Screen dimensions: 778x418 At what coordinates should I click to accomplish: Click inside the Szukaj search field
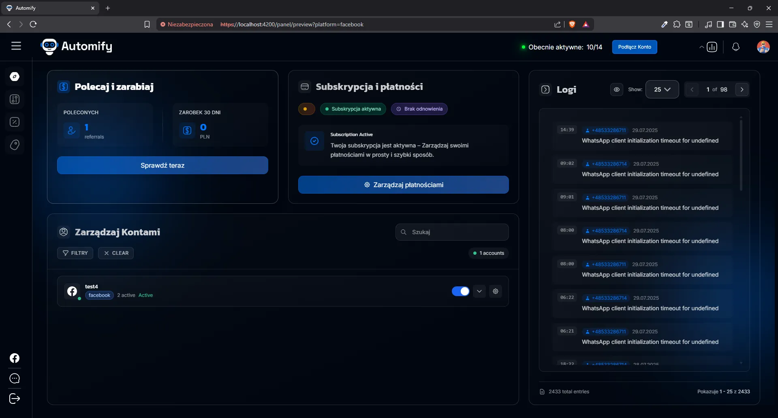click(451, 232)
